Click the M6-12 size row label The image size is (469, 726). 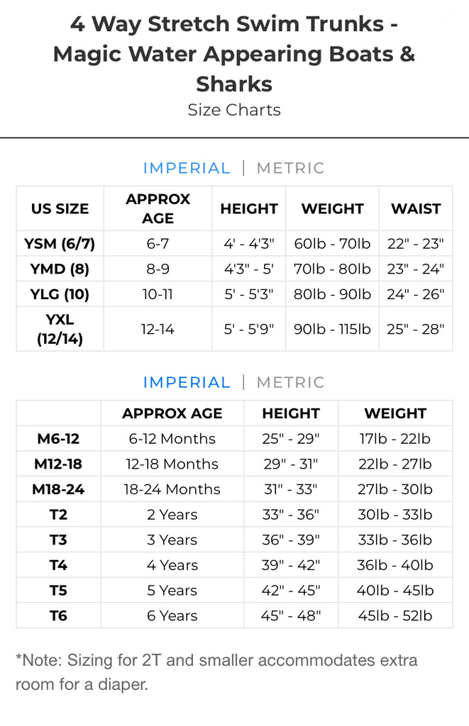pyautogui.click(x=58, y=438)
